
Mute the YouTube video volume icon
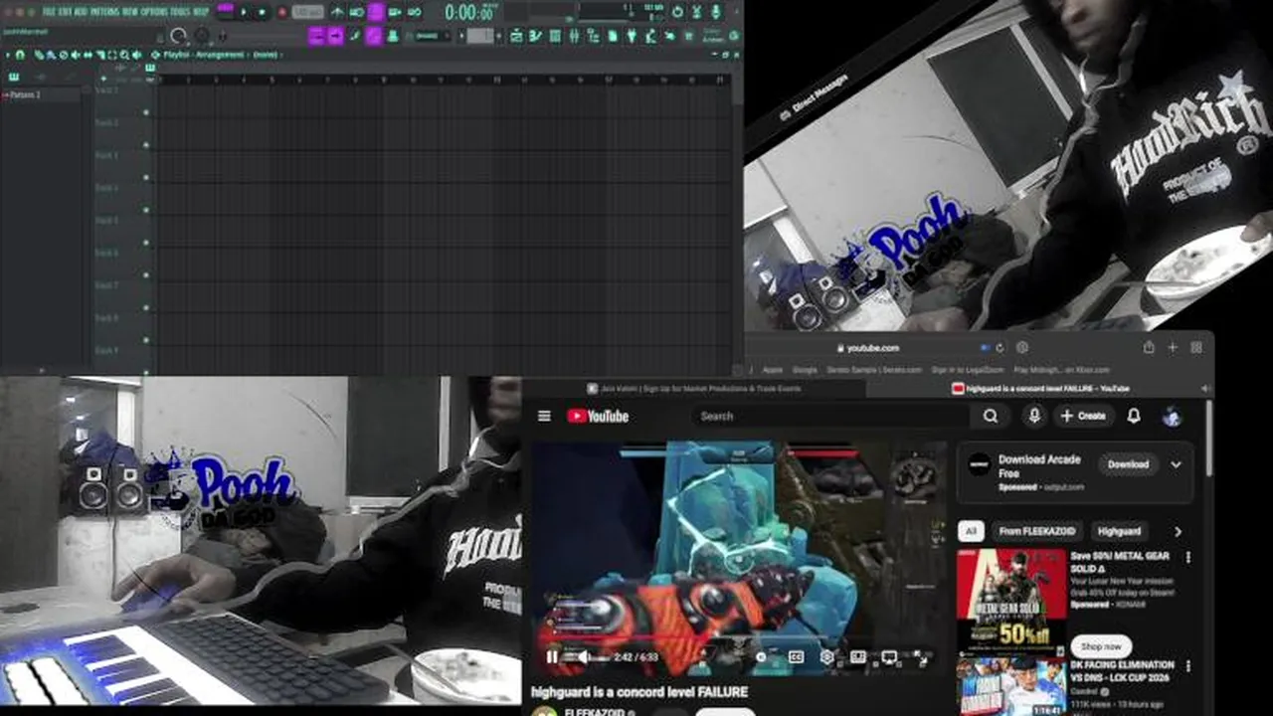(583, 657)
